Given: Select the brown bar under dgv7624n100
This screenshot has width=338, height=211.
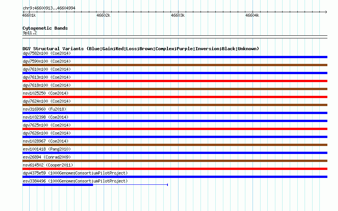Looking at the screenshot, I should (x=175, y=105).
